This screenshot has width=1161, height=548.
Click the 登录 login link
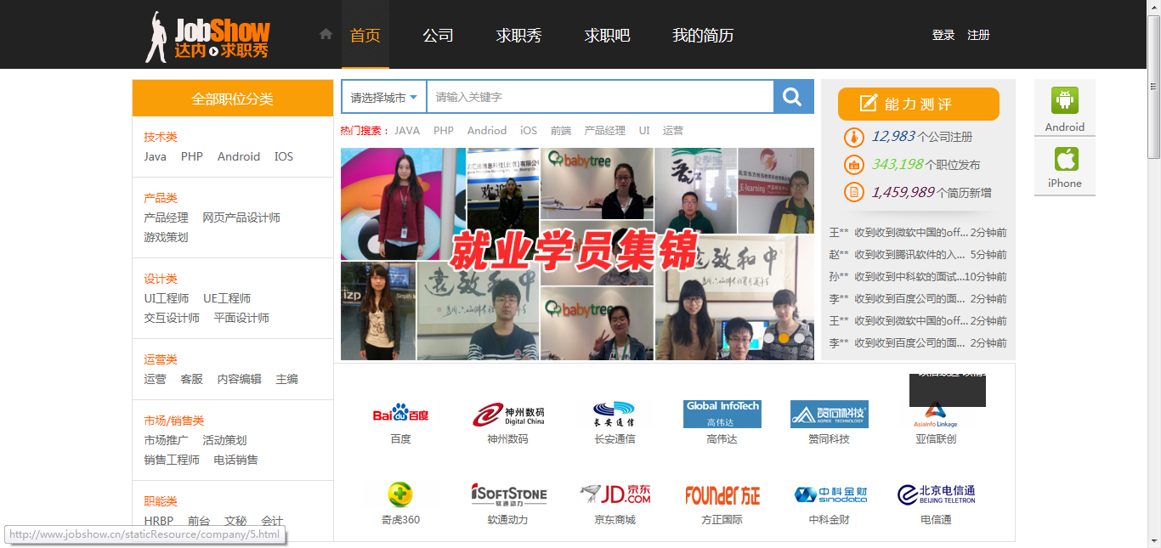coord(943,35)
